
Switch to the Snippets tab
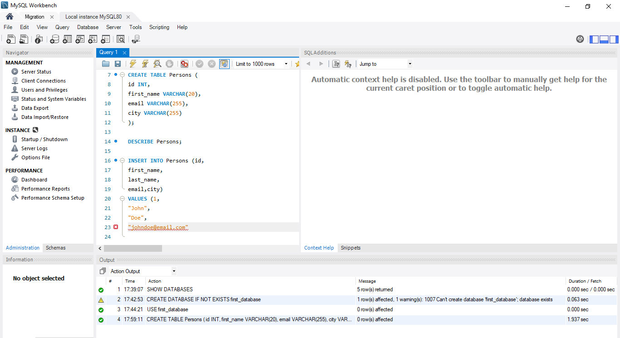[x=350, y=248]
